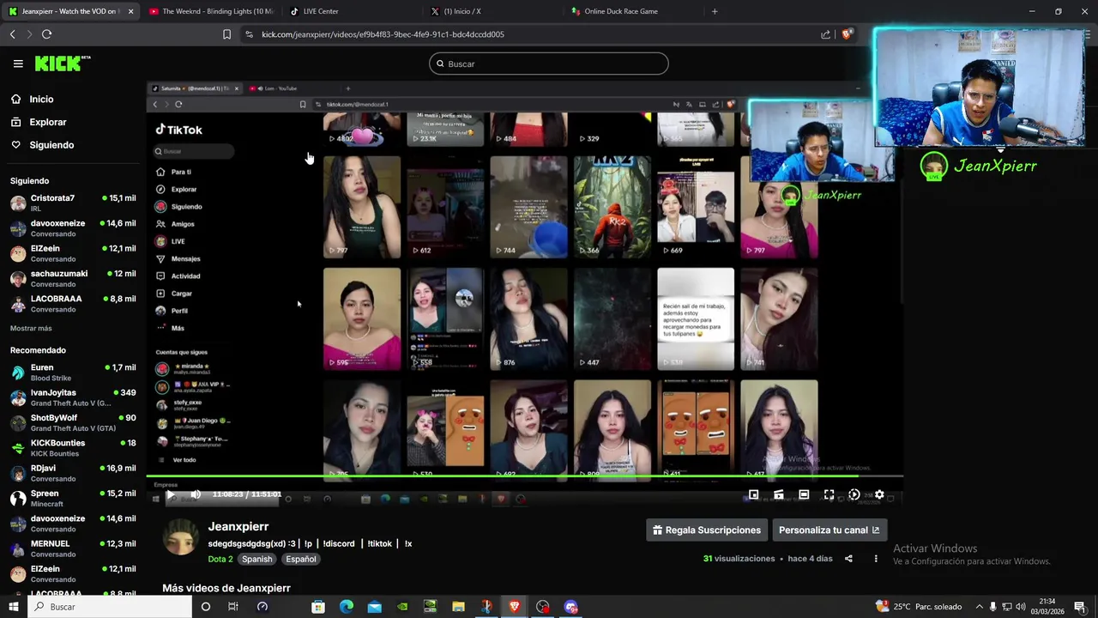Open Jeanxpierr channel avatar
The height and width of the screenshot is (618, 1098).
[180, 538]
